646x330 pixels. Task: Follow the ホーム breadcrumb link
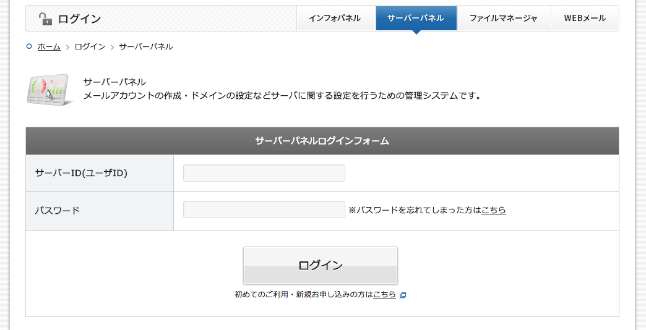point(49,47)
